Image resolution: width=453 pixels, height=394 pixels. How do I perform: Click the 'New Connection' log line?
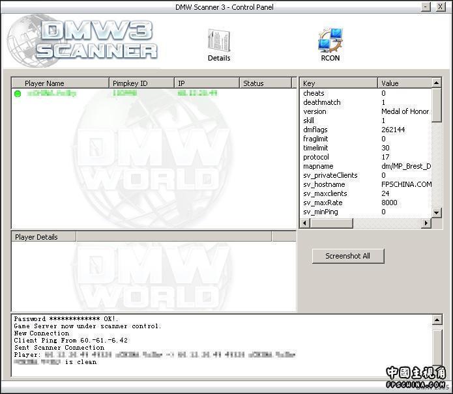42,333
